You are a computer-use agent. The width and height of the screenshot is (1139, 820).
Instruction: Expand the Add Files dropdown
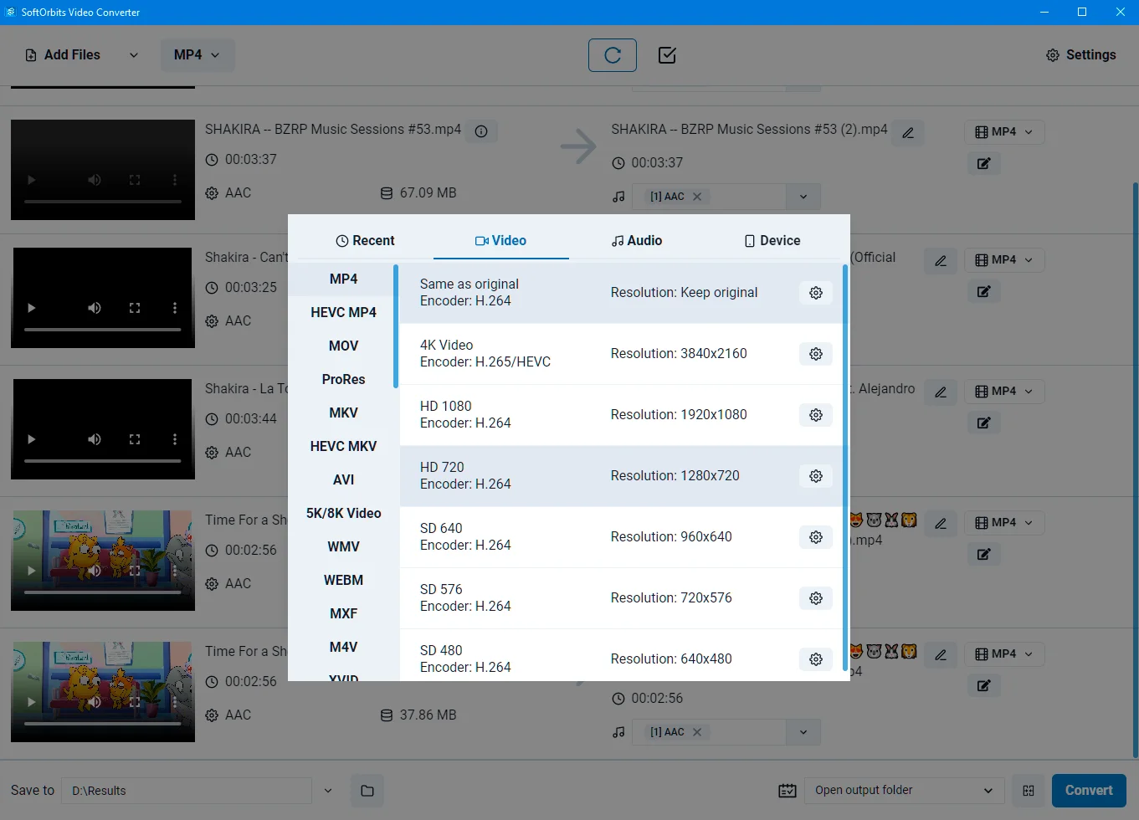tap(132, 54)
